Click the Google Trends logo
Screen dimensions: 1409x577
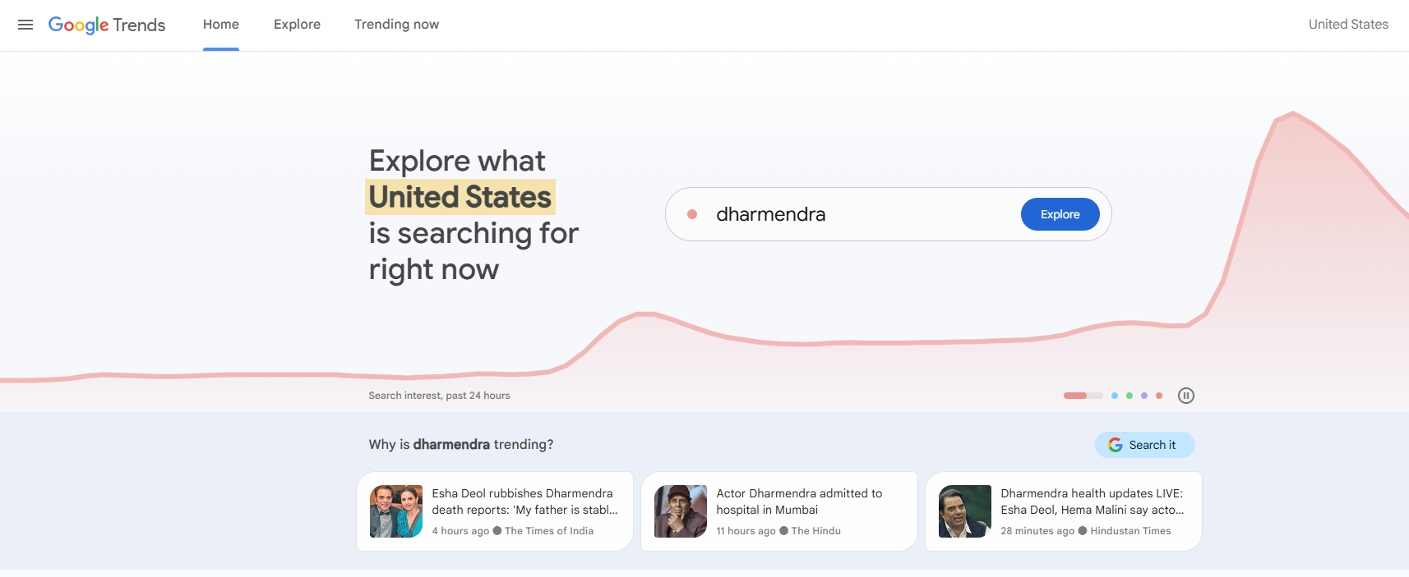[107, 25]
